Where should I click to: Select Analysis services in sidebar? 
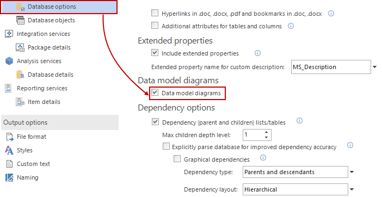(x=39, y=61)
